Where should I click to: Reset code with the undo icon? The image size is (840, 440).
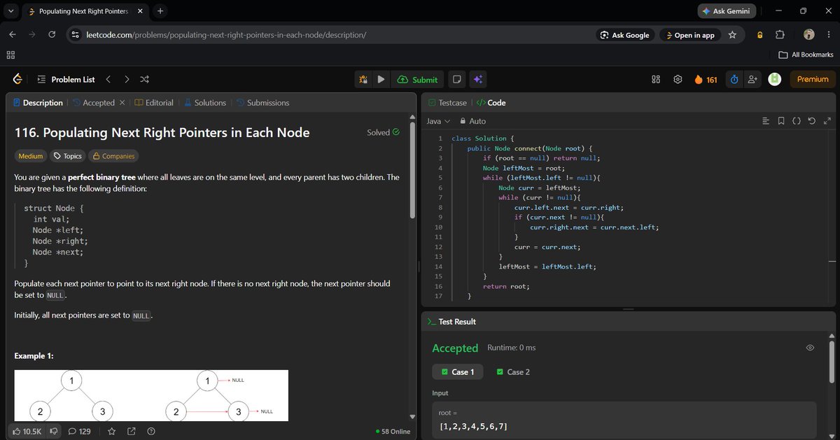[811, 121]
